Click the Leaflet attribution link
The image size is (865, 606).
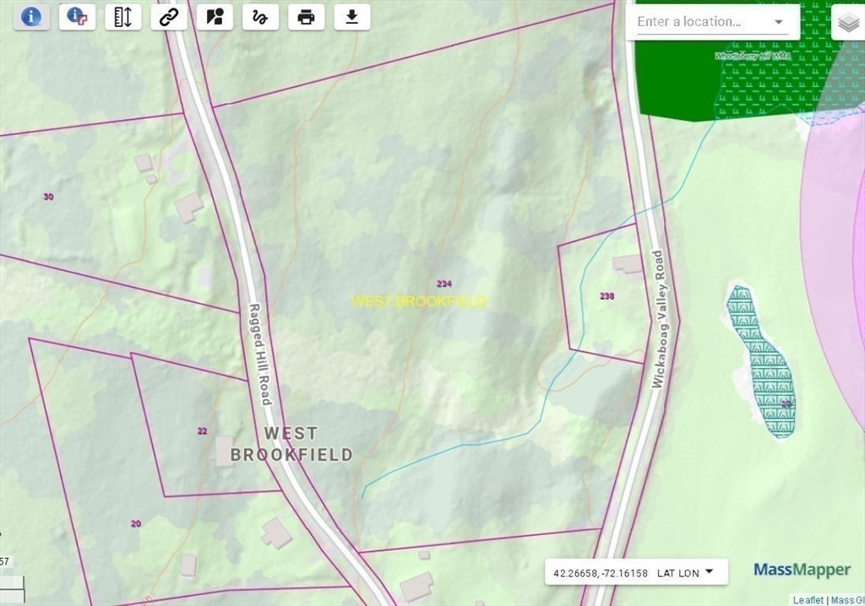point(808,600)
